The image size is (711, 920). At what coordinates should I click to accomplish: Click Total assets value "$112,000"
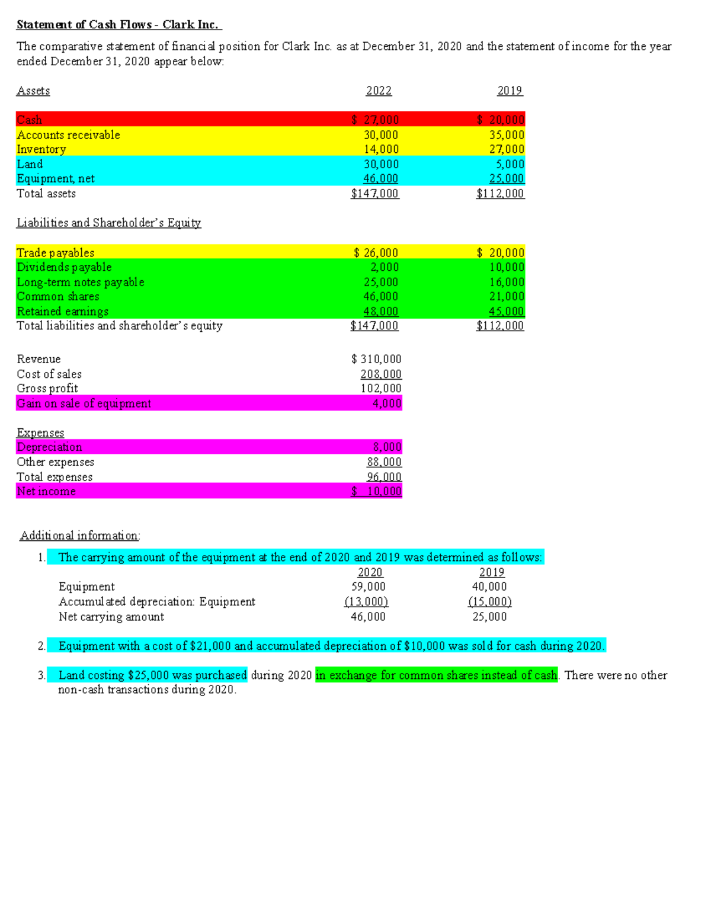pos(501,193)
